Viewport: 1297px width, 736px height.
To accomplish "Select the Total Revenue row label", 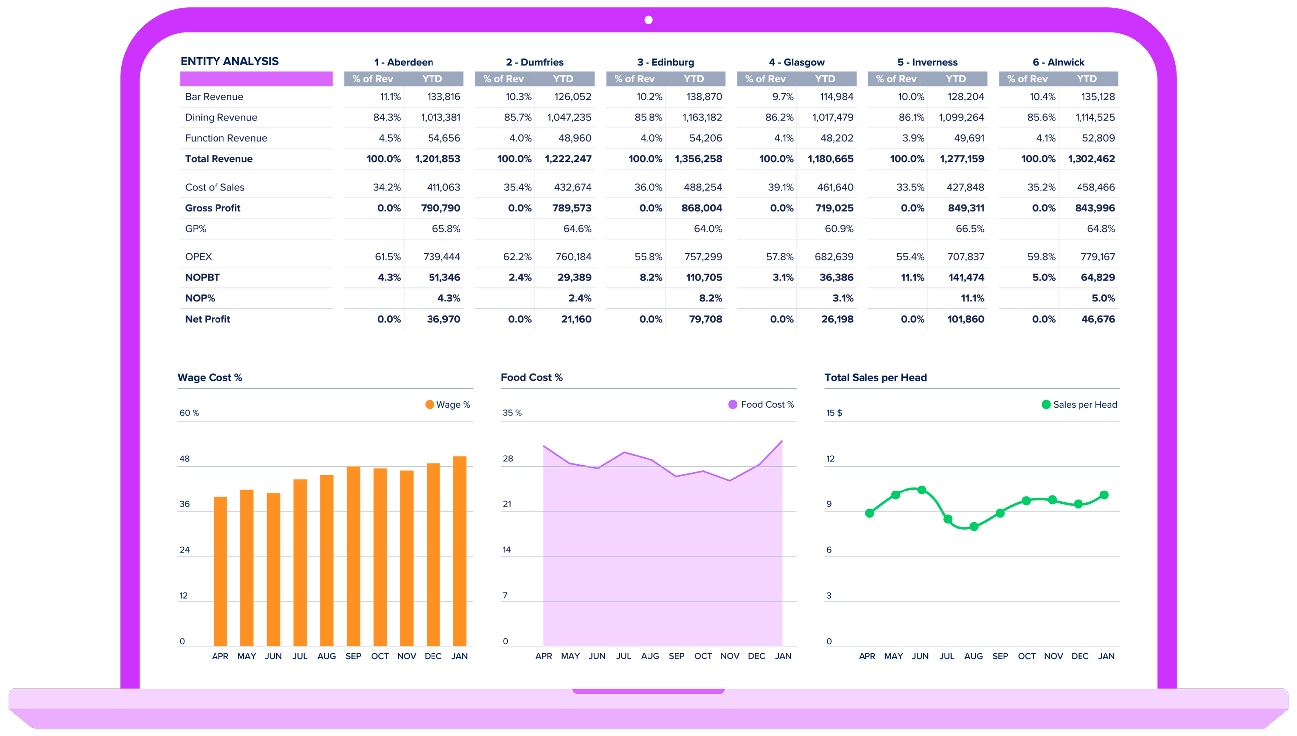I will (219, 158).
